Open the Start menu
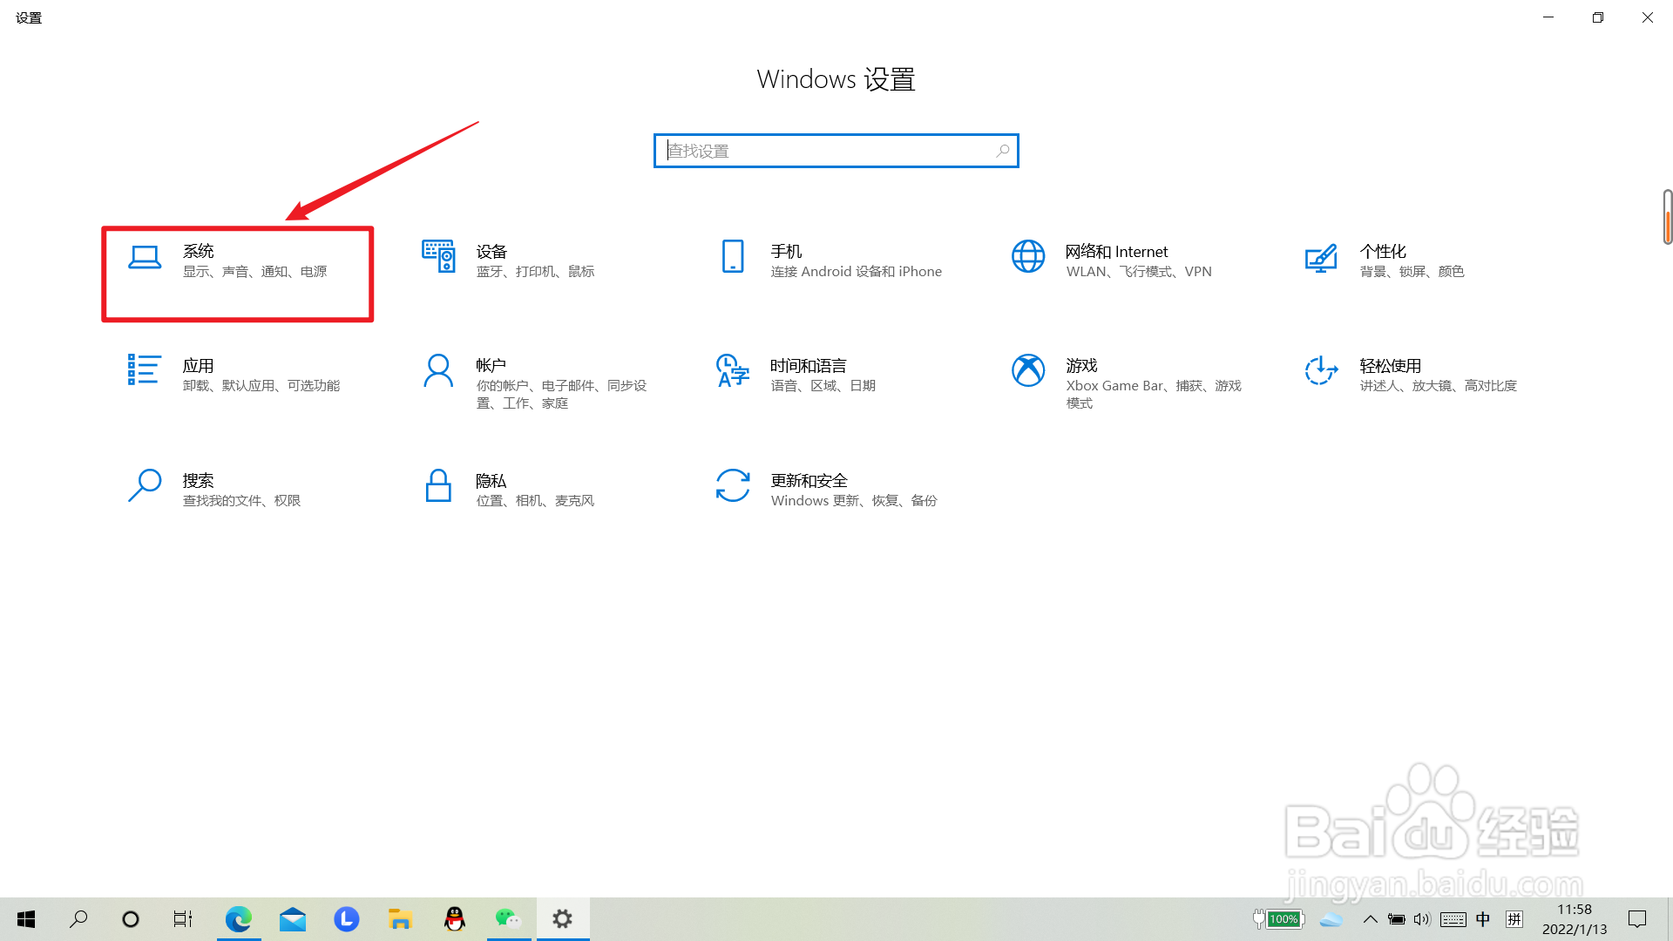 coord(25,918)
